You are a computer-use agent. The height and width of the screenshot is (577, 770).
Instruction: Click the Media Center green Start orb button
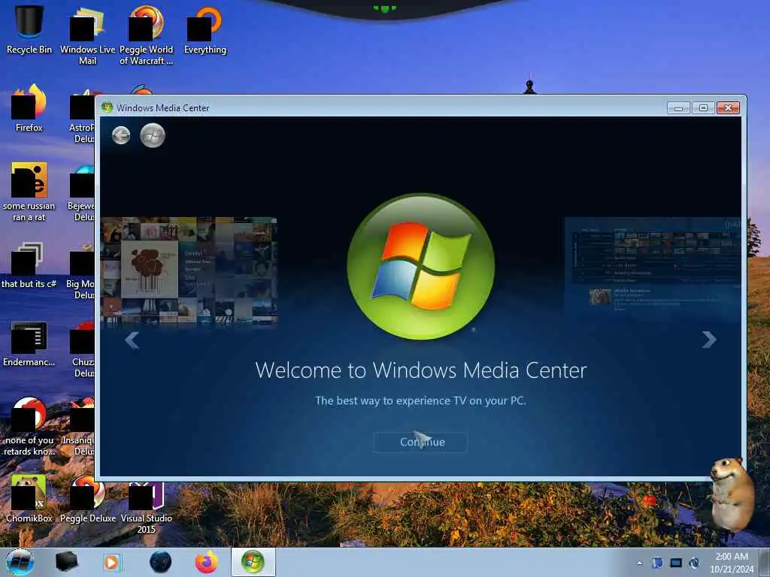click(x=153, y=135)
